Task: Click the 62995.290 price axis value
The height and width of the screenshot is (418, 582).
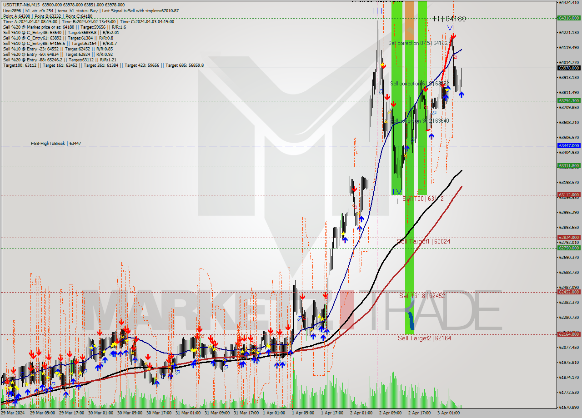Action: (x=568, y=212)
